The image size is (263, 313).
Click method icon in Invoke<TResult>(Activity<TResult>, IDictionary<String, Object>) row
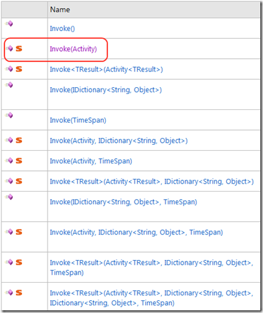pyautogui.click(x=9, y=180)
